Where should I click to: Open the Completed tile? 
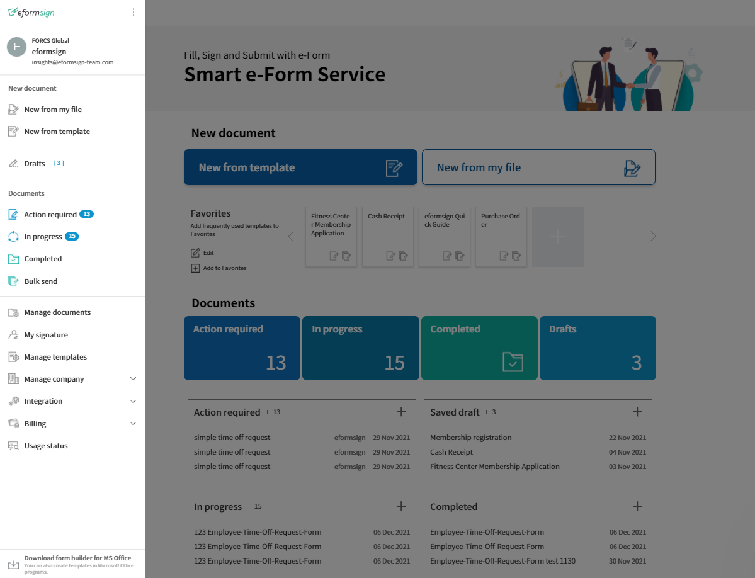point(479,348)
